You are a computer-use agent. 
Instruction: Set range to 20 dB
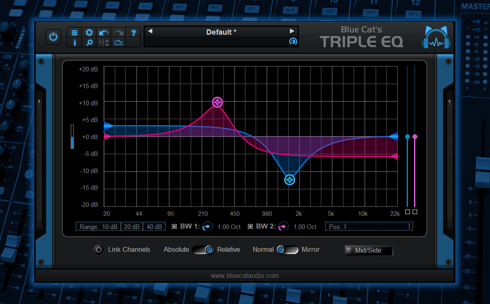tap(132, 227)
